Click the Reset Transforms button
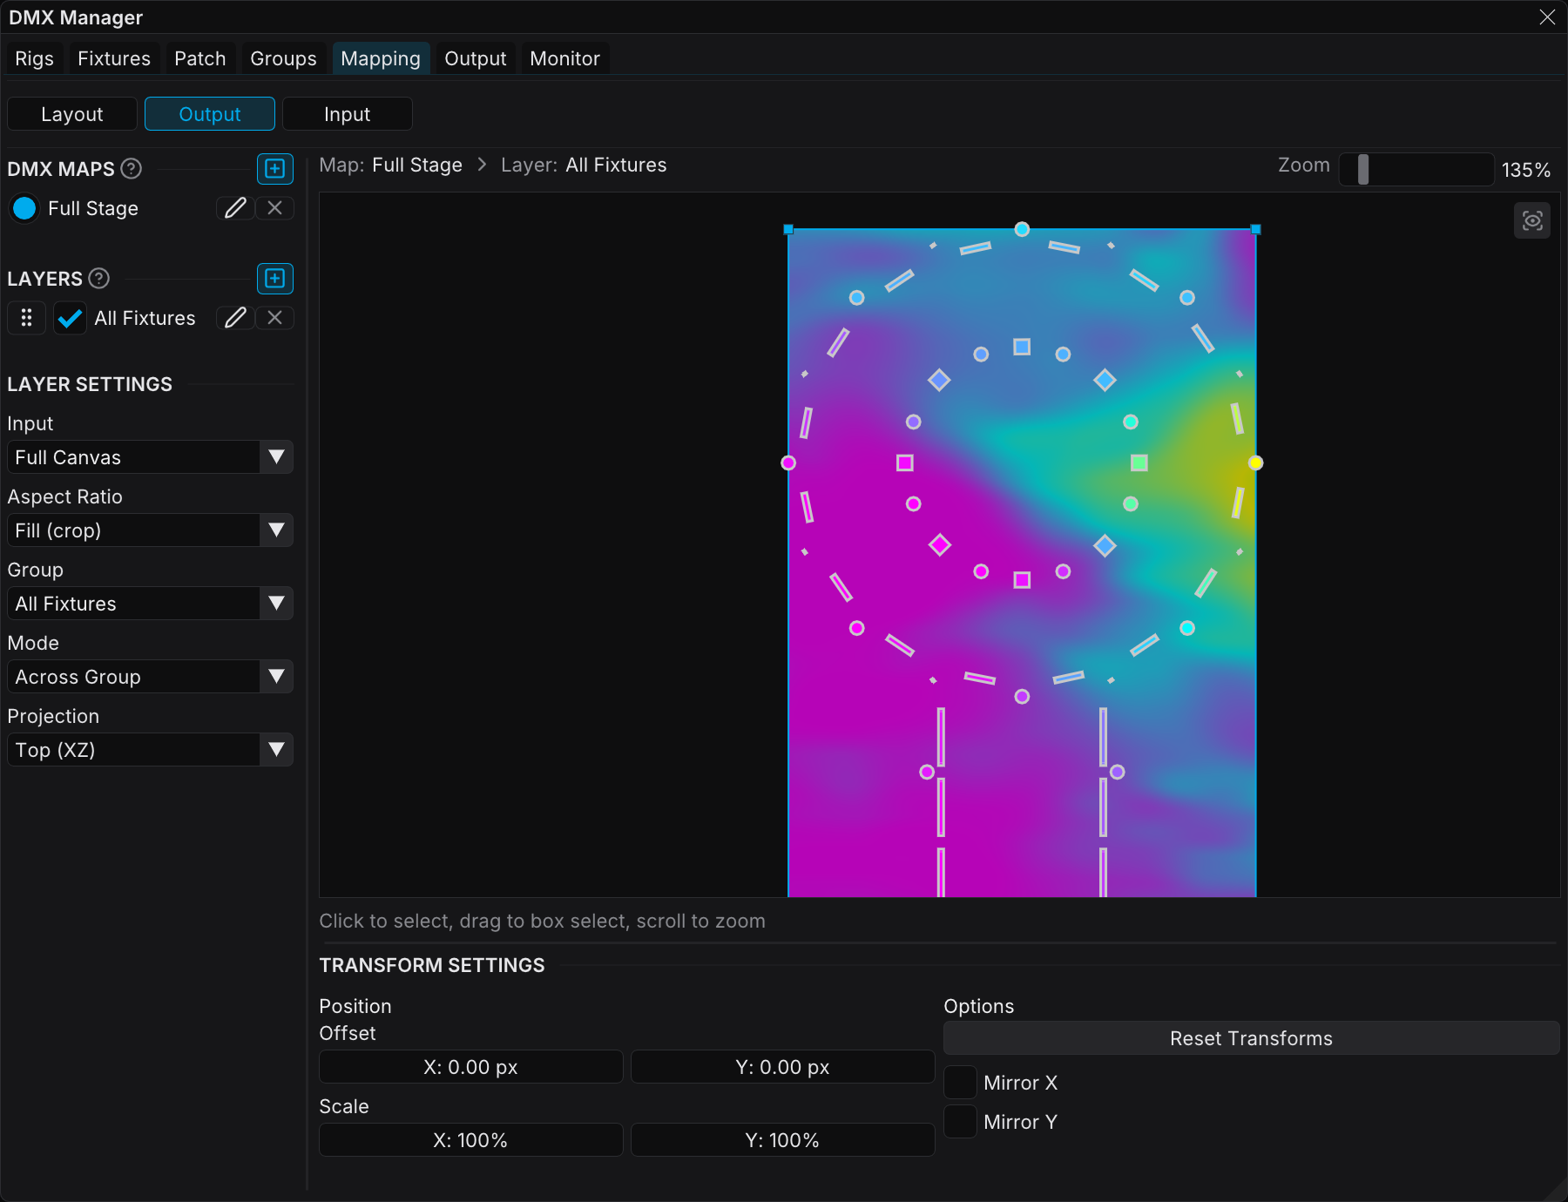Screen dimensions: 1568x1202 [x=1252, y=1038]
